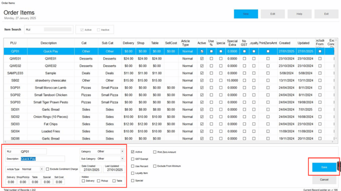Screen dimensions: 341x191
Task: Click the New button
Action: [246, 14]
